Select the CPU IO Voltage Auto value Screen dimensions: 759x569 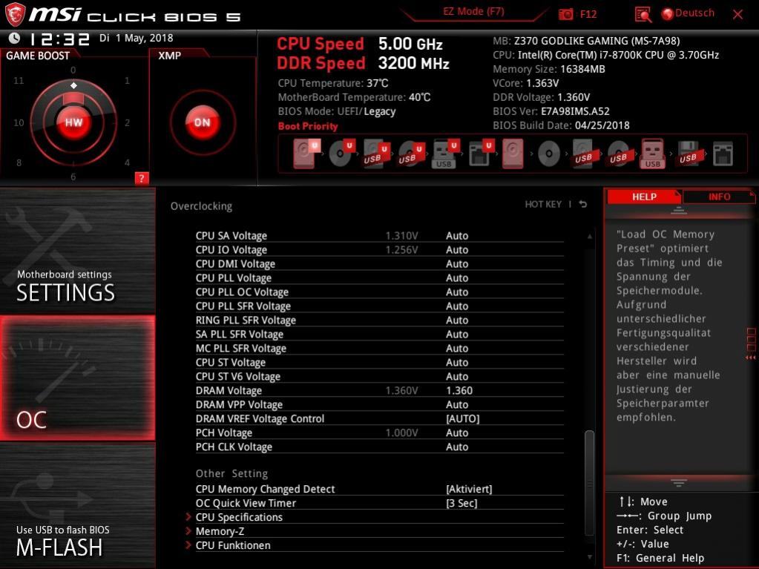[x=457, y=250]
